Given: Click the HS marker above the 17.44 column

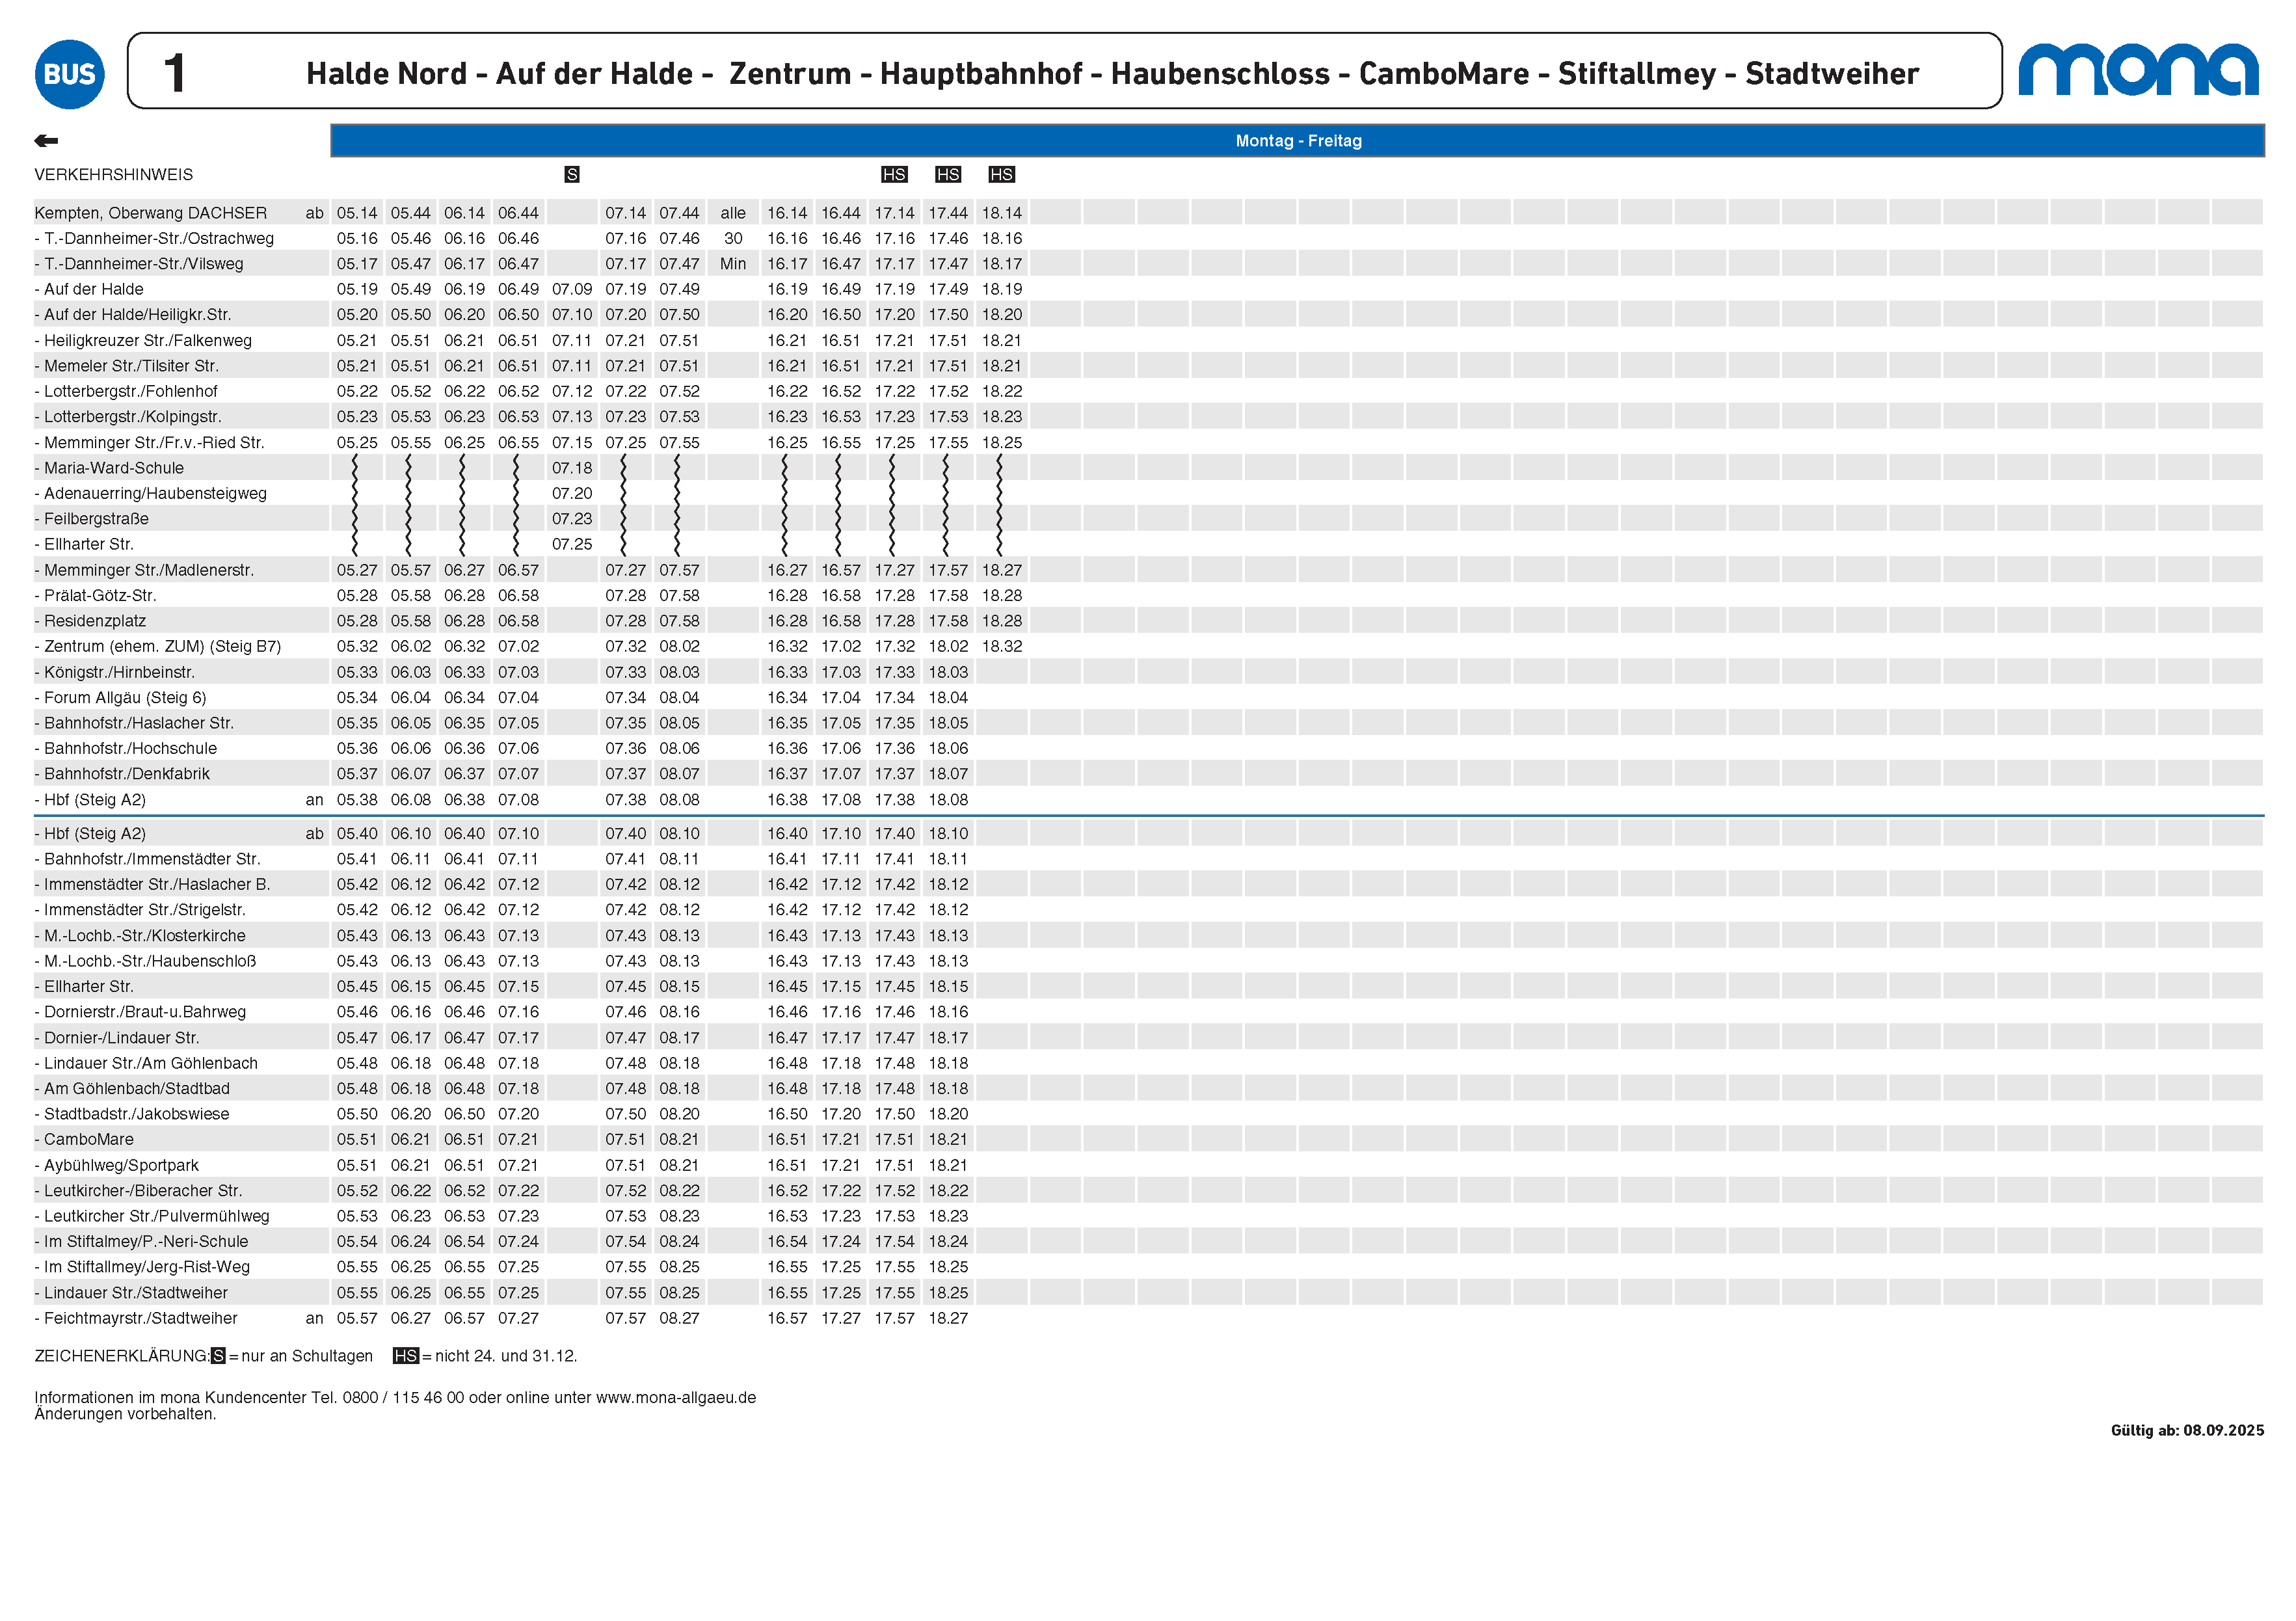Looking at the screenshot, I should coord(948,175).
